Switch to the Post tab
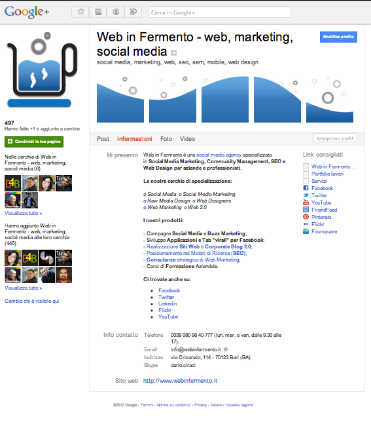Viewport: 371px width, 426px height. [103, 139]
